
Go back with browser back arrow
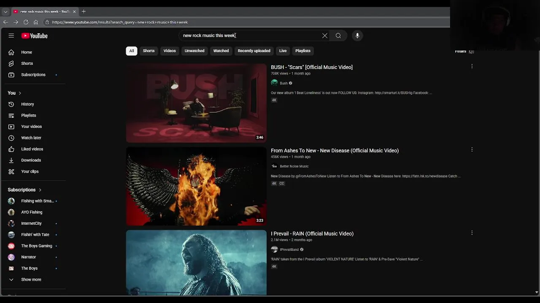pos(5,22)
